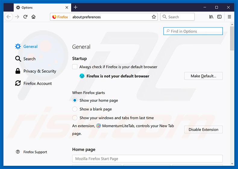The width and height of the screenshot is (238, 169).
Task: Click the MomentumLiteTab extension icon
Action: tap(99, 126)
